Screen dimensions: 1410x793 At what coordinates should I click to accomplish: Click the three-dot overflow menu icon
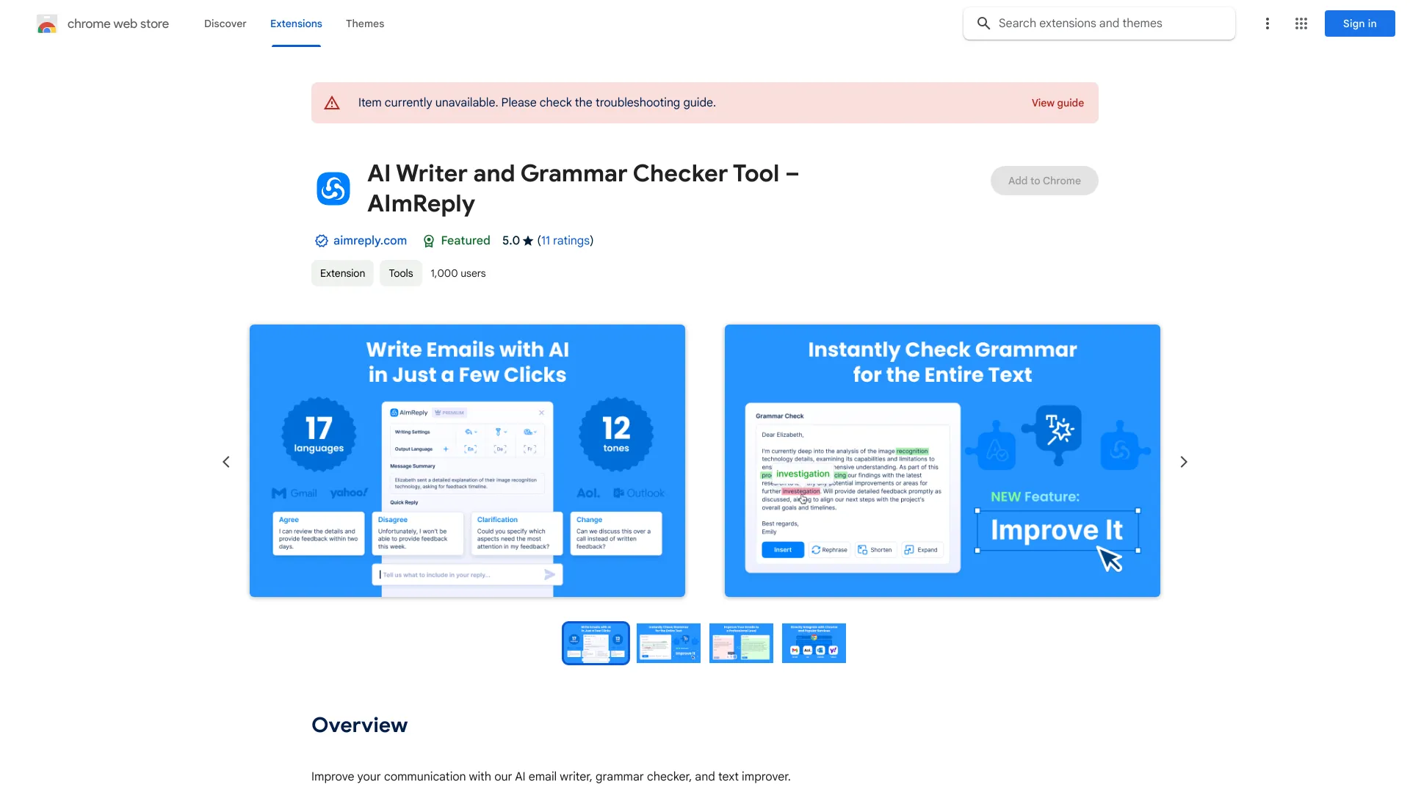pos(1266,23)
